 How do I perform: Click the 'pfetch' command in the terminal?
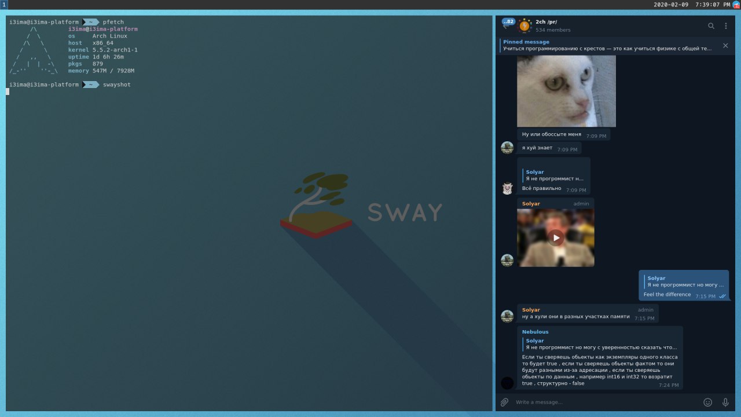113,22
